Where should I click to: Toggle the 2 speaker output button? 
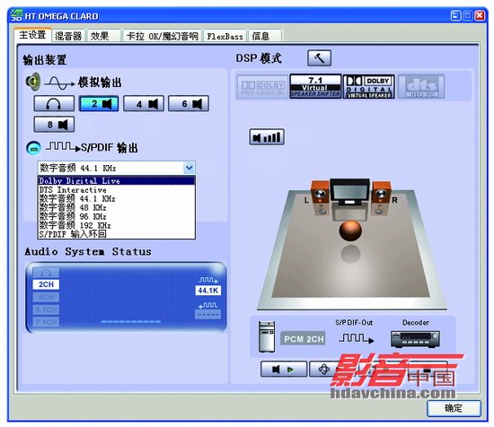[x=99, y=103]
